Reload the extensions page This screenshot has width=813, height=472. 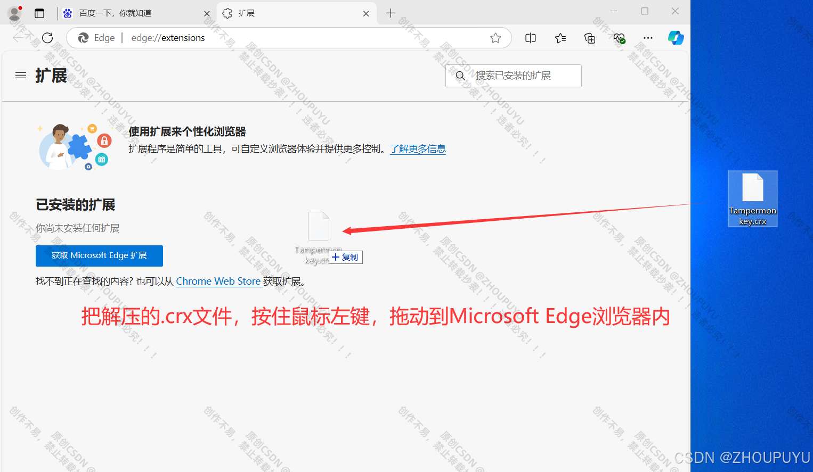(x=47, y=38)
